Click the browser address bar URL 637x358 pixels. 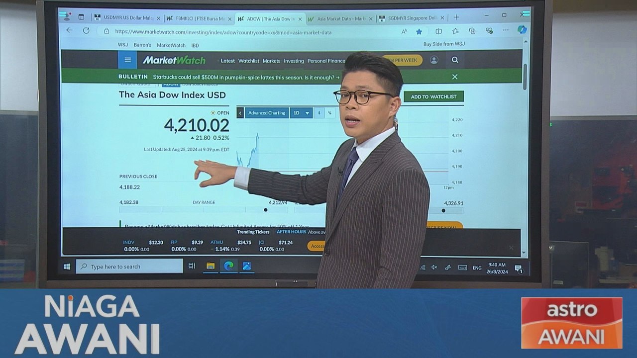pyautogui.click(x=223, y=32)
